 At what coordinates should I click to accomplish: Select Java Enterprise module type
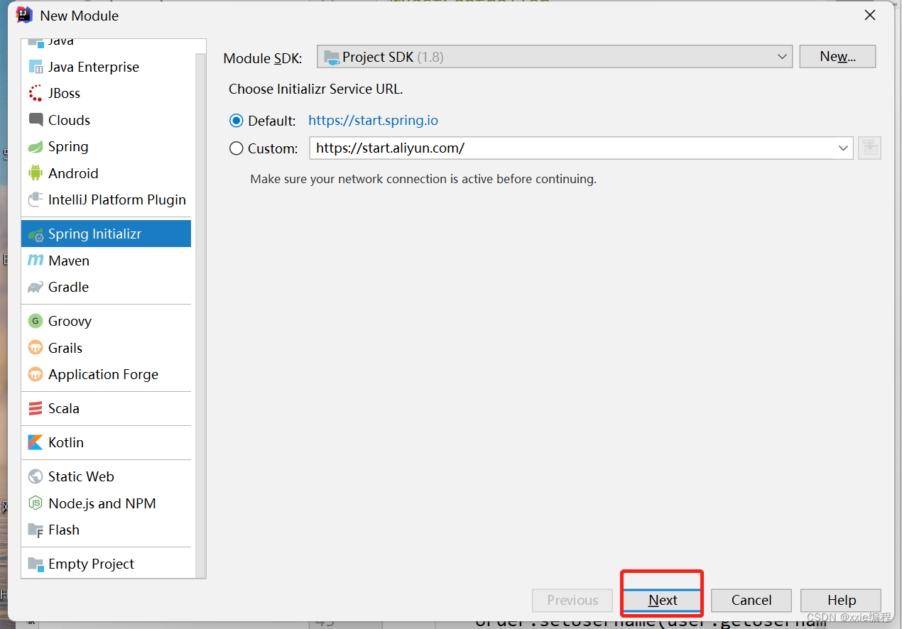click(107, 67)
